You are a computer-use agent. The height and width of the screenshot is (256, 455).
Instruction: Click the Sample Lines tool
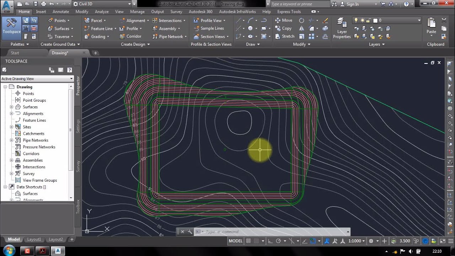tap(209, 28)
